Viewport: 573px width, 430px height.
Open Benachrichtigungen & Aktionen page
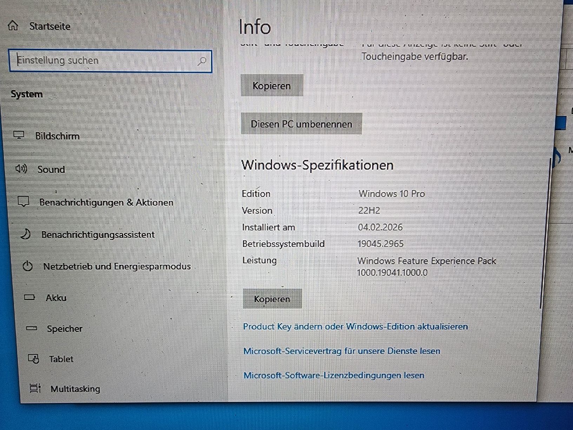pyautogui.click(x=106, y=202)
